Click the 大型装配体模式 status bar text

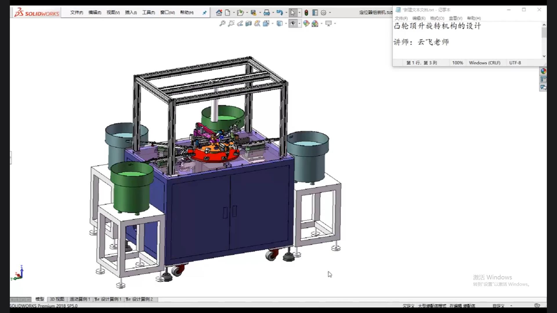point(432,305)
